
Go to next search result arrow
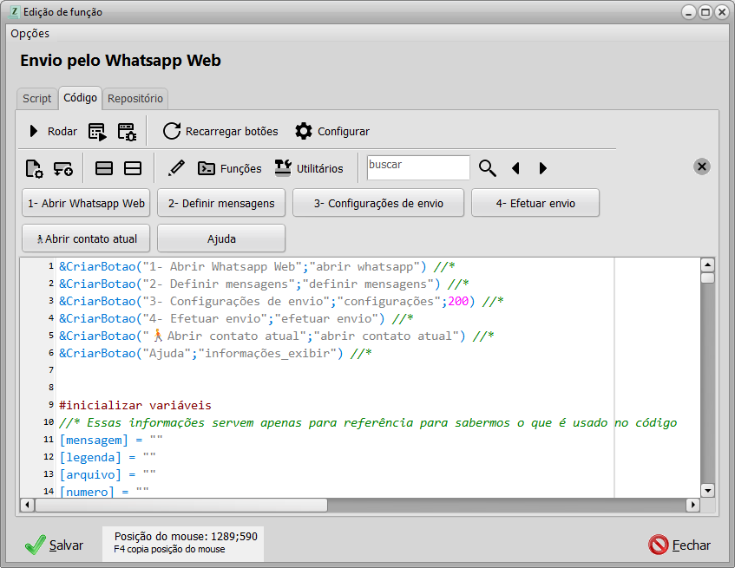(x=543, y=168)
